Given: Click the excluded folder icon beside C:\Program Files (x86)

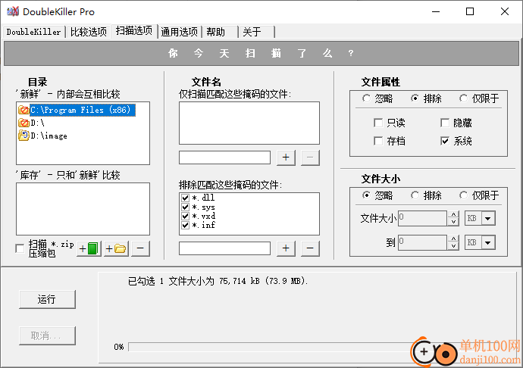Looking at the screenshot, I should coord(23,110).
